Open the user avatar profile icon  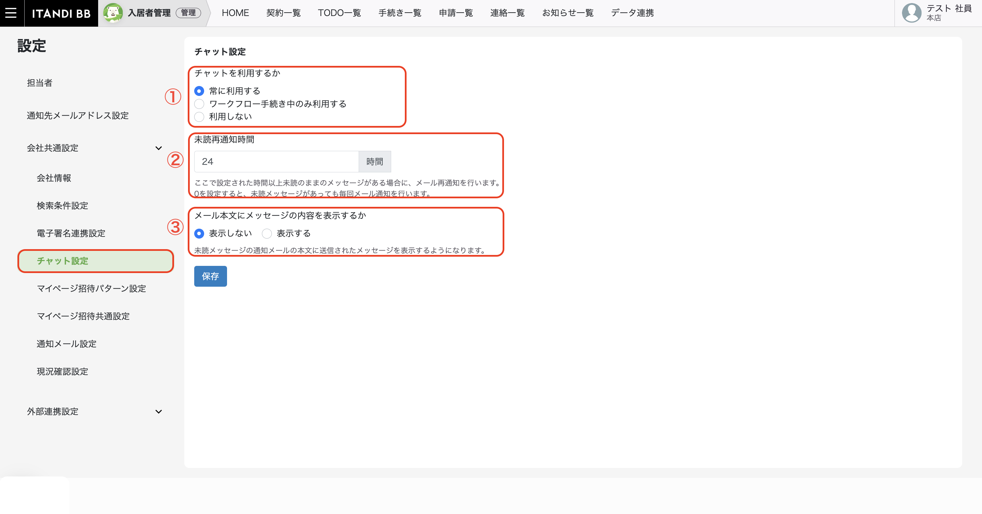(x=912, y=13)
